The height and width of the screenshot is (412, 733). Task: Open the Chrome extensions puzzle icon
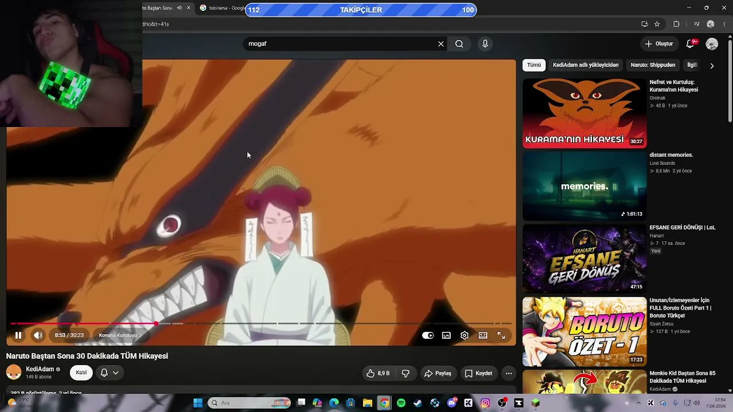[x=676, y=24]
